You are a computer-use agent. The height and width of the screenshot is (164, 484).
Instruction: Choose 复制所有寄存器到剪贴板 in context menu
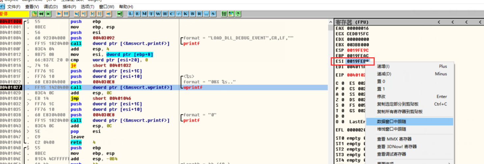click(x=410, y=112)
